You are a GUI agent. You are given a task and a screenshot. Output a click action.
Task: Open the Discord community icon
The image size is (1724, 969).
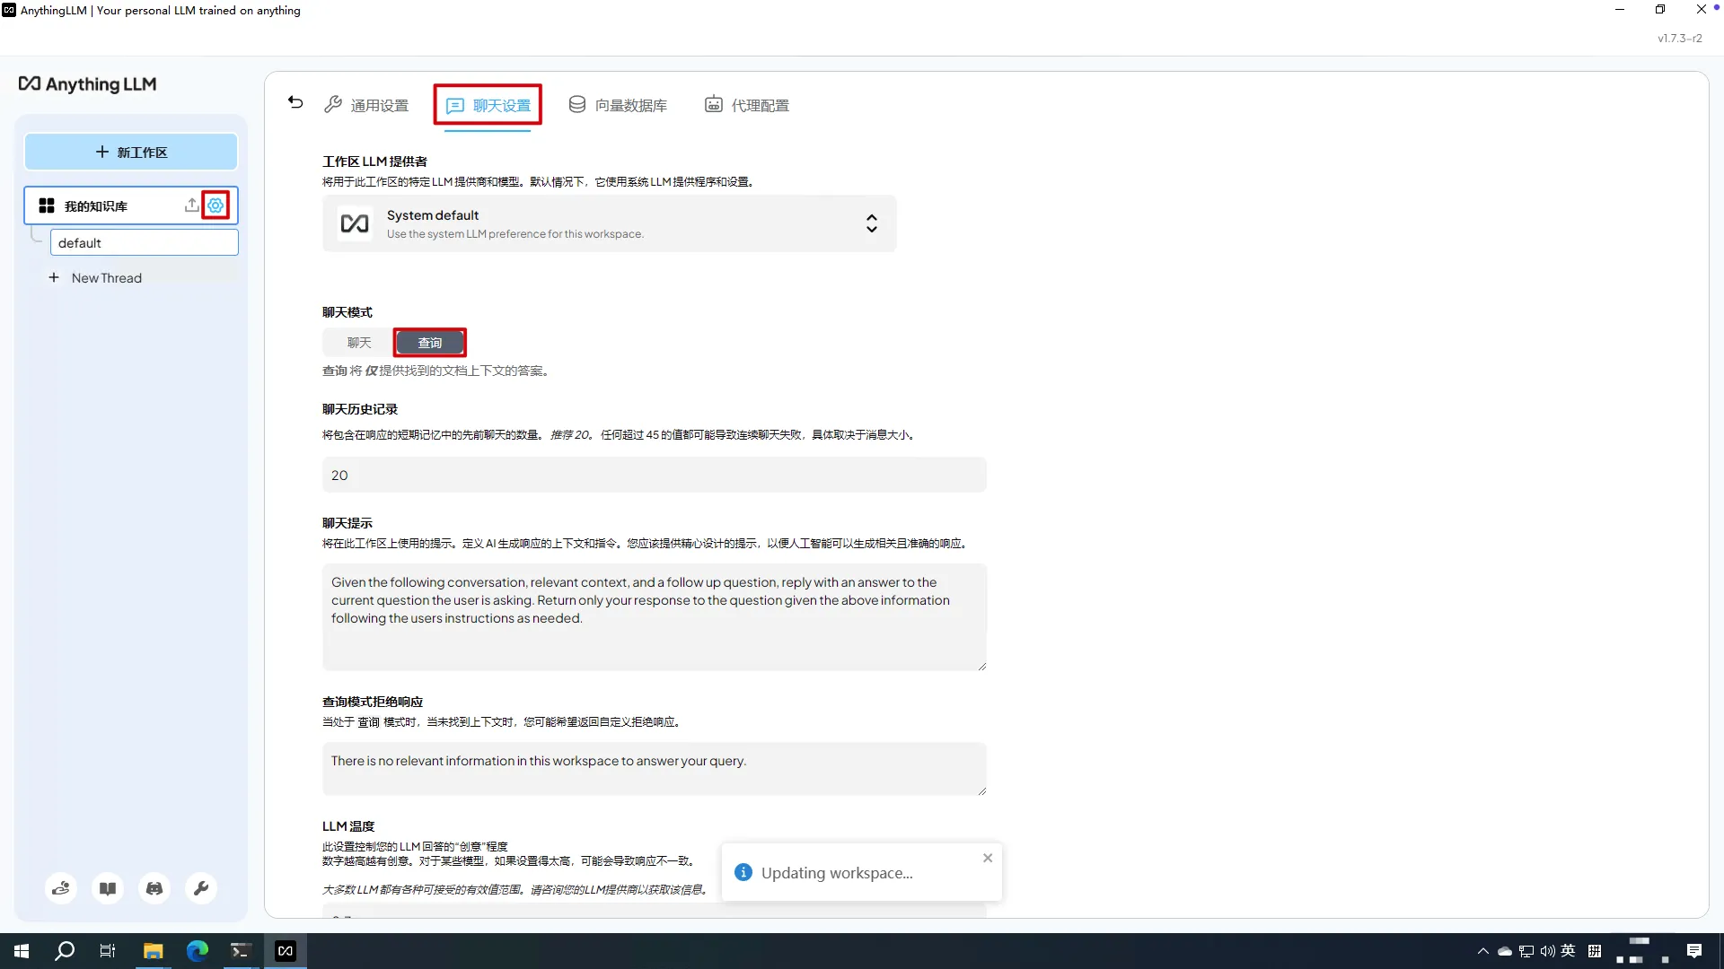tap(154, 888)
